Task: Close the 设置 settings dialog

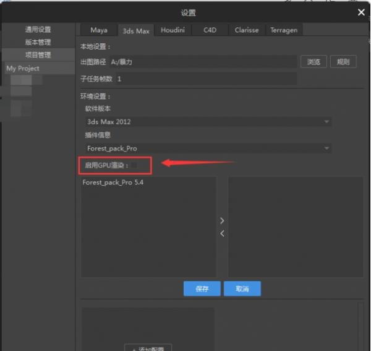Action: pos(361,12)
